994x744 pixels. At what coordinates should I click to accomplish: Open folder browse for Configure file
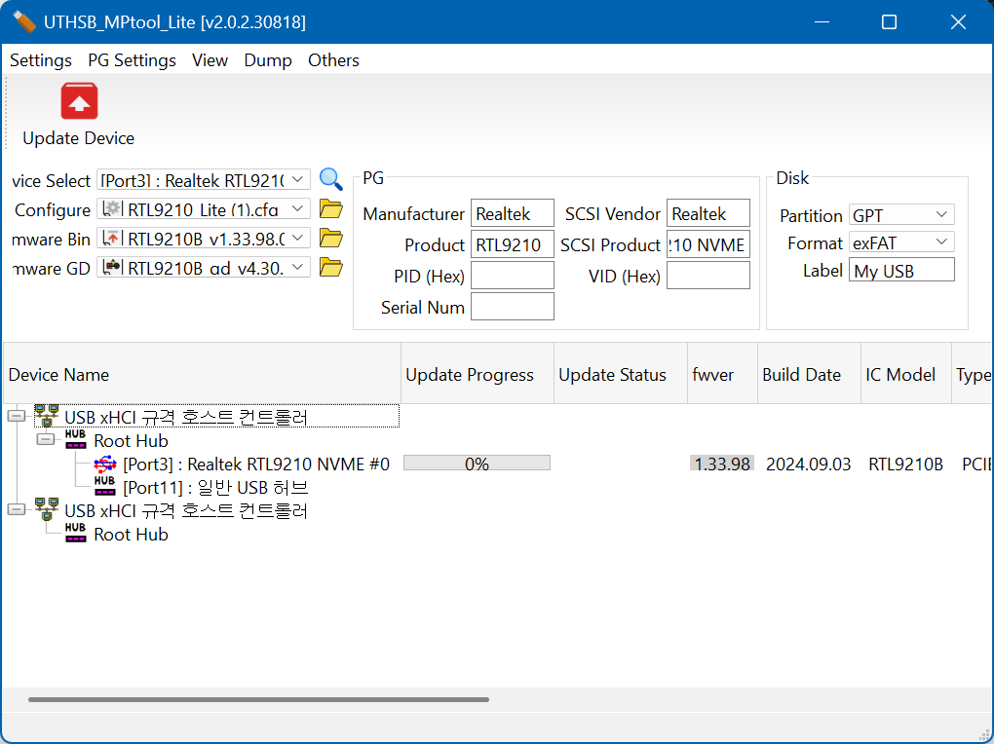pyautogui.click(x=331, y=208)
